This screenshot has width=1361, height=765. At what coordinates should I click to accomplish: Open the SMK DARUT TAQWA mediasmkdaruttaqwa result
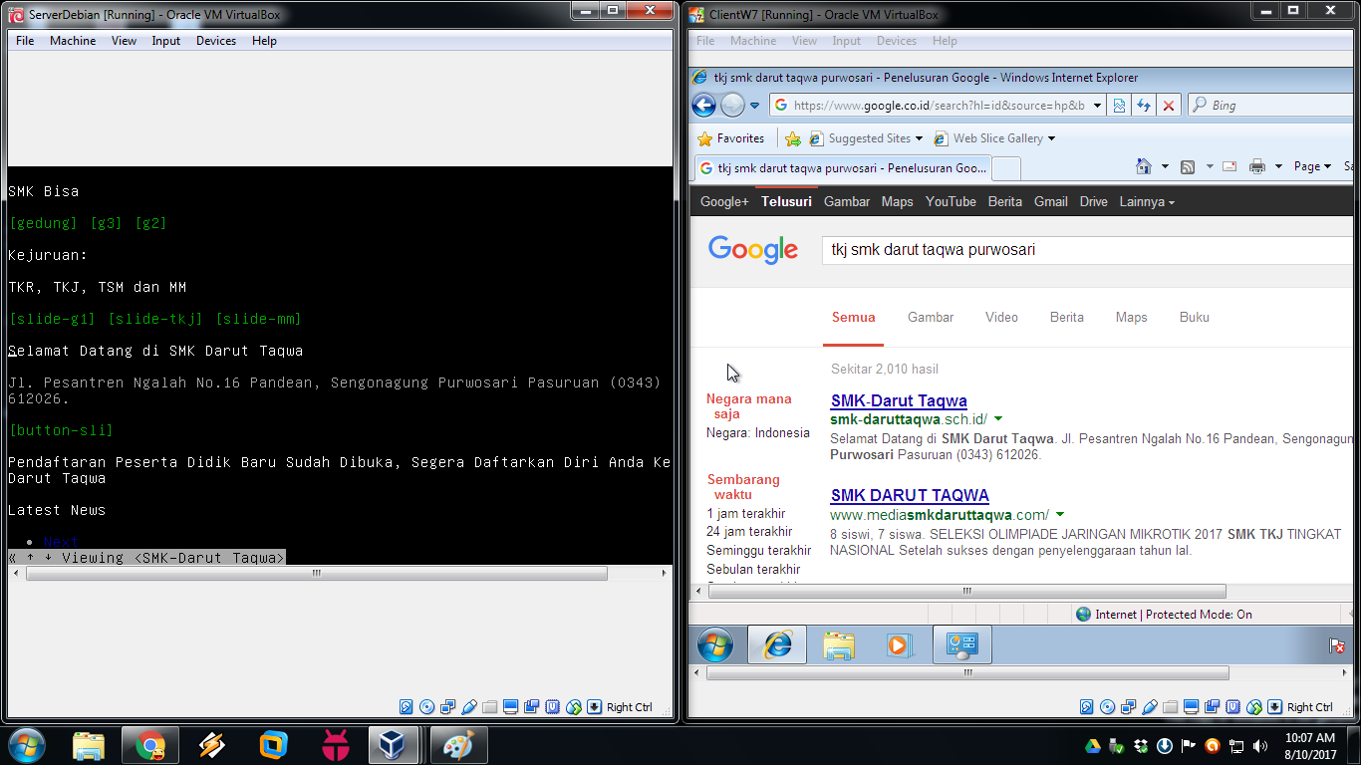[x=910, y=495]
